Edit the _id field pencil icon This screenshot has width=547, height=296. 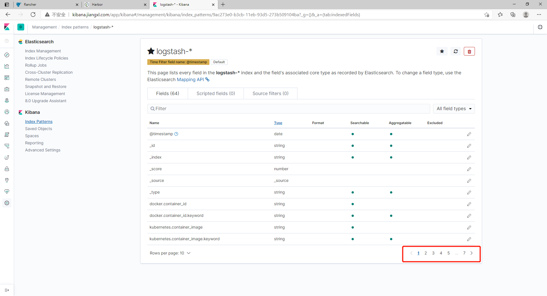469,146
